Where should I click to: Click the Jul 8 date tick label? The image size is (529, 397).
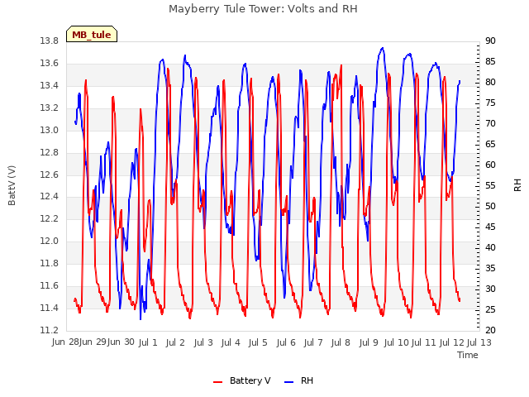[x=341, y=342]
